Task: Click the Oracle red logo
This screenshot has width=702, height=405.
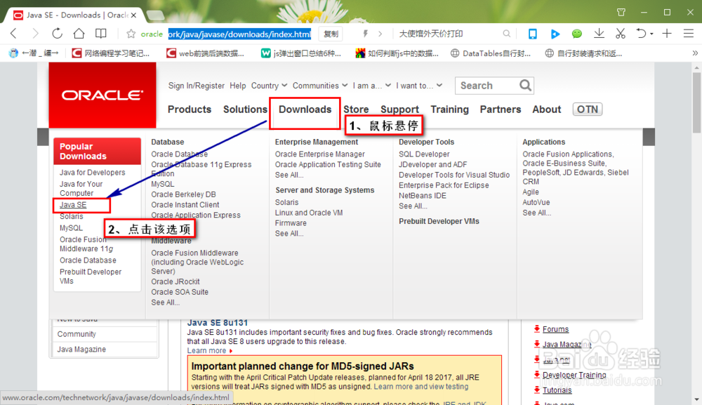Action: (x=102, y=95)
